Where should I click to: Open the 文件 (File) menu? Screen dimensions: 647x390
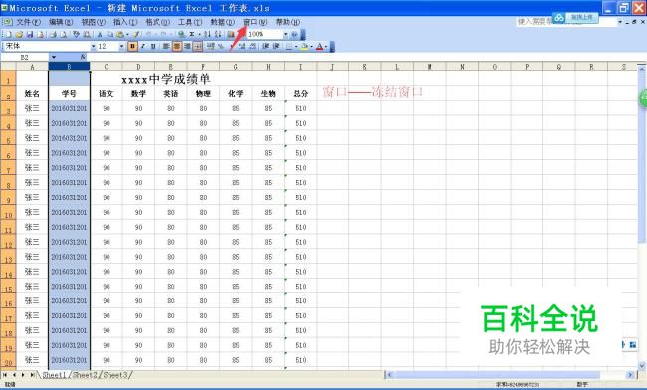[x=28, y=22]
